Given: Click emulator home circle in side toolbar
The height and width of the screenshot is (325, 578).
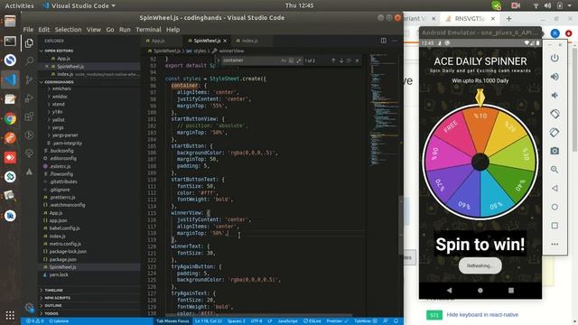Looking at the screenshot, I should (555, 207).
